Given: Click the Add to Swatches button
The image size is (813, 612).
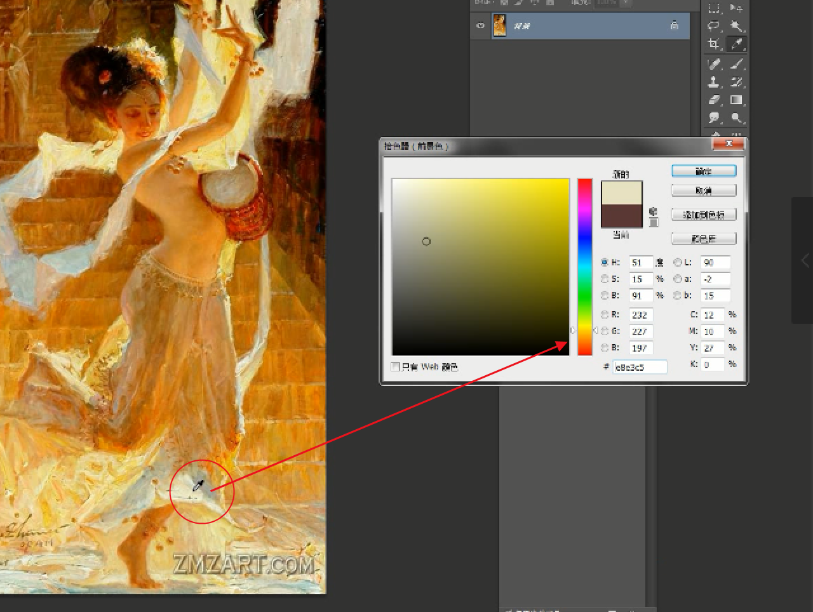Looking at the screenshot, I should pos(704,215).
